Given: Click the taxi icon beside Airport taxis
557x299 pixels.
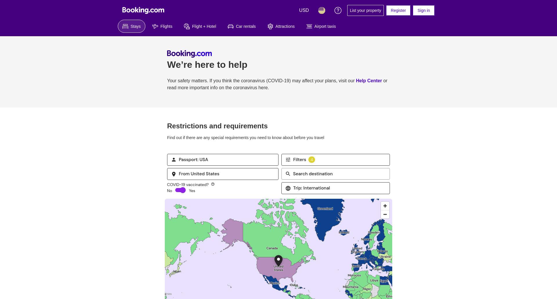Looking at the screenshot, I should pos(309,26).
